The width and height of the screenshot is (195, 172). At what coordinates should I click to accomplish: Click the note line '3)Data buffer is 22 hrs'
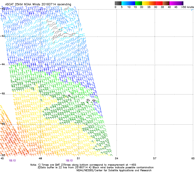95,168
